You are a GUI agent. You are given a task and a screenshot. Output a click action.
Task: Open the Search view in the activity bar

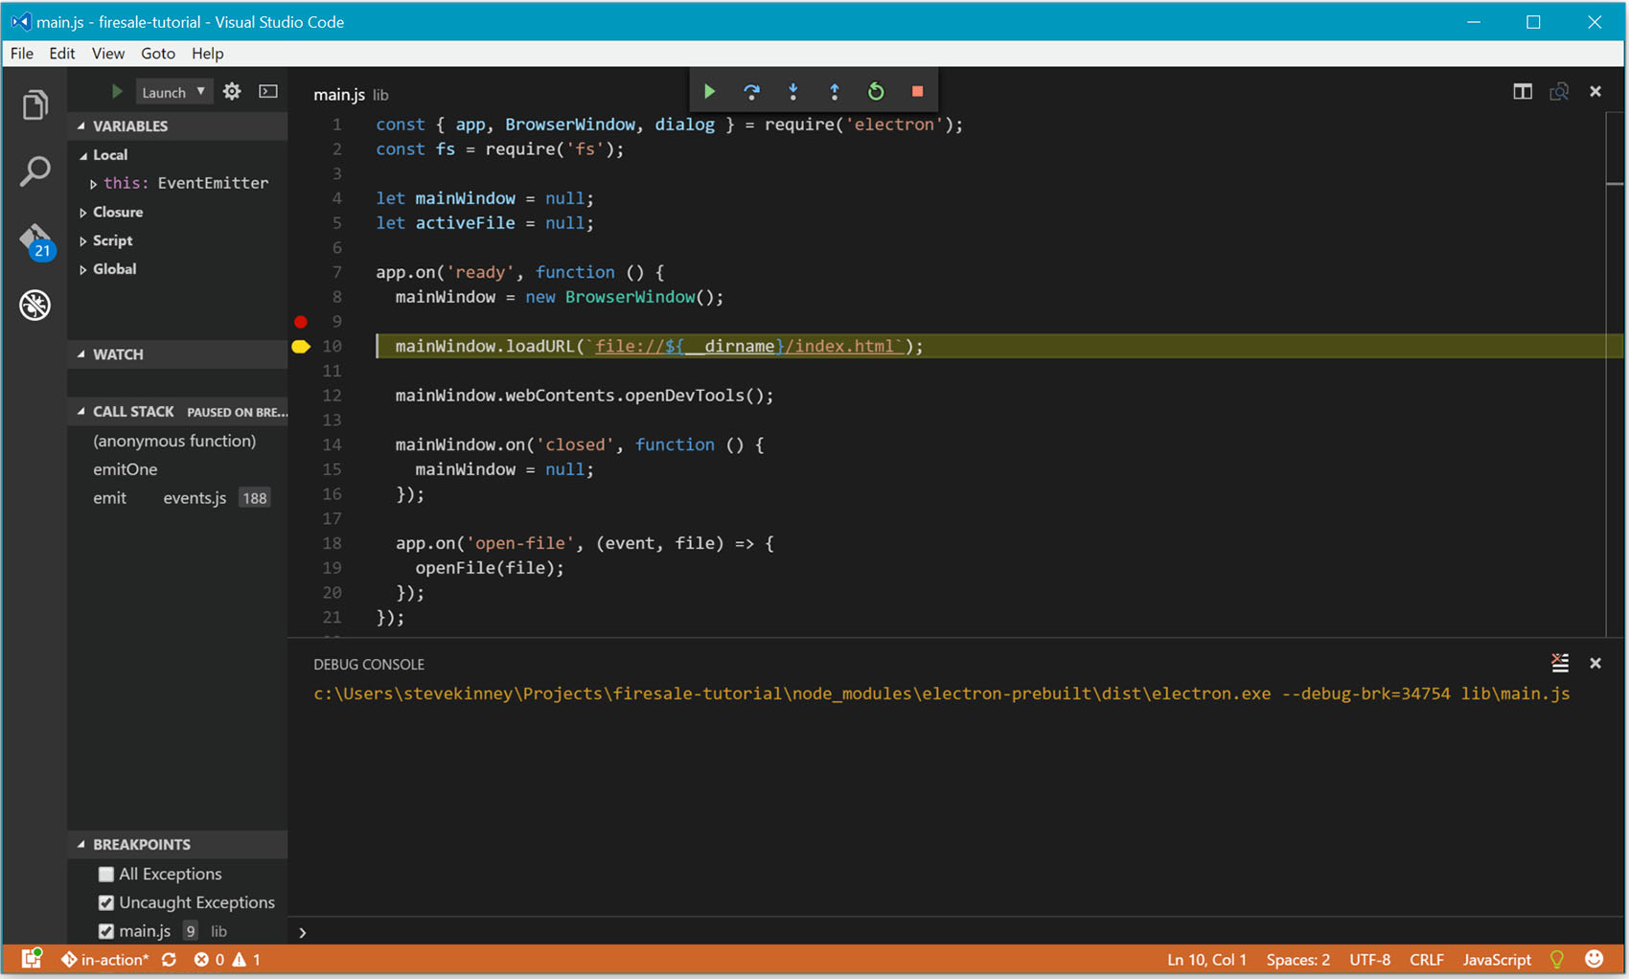point(34,171)
